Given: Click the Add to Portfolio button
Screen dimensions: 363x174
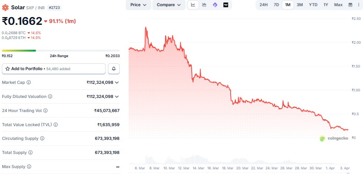Looking at the screenshot, I should click(54, 69).
